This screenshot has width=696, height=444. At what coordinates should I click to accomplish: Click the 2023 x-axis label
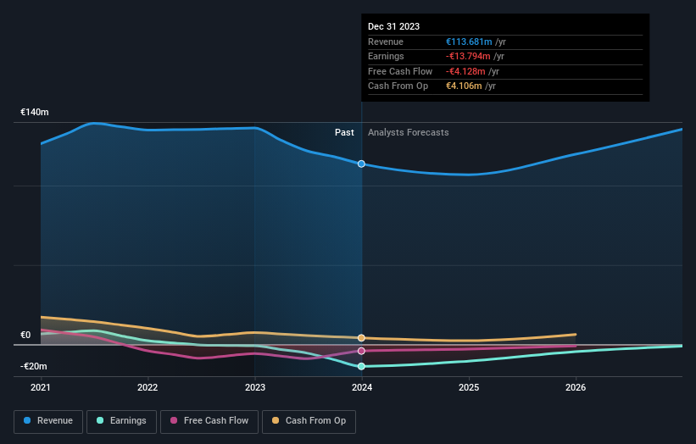pyautogui.click(x=255, y=388)
